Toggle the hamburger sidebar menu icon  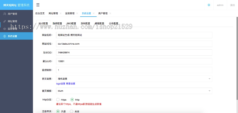[x=38, y=5]
